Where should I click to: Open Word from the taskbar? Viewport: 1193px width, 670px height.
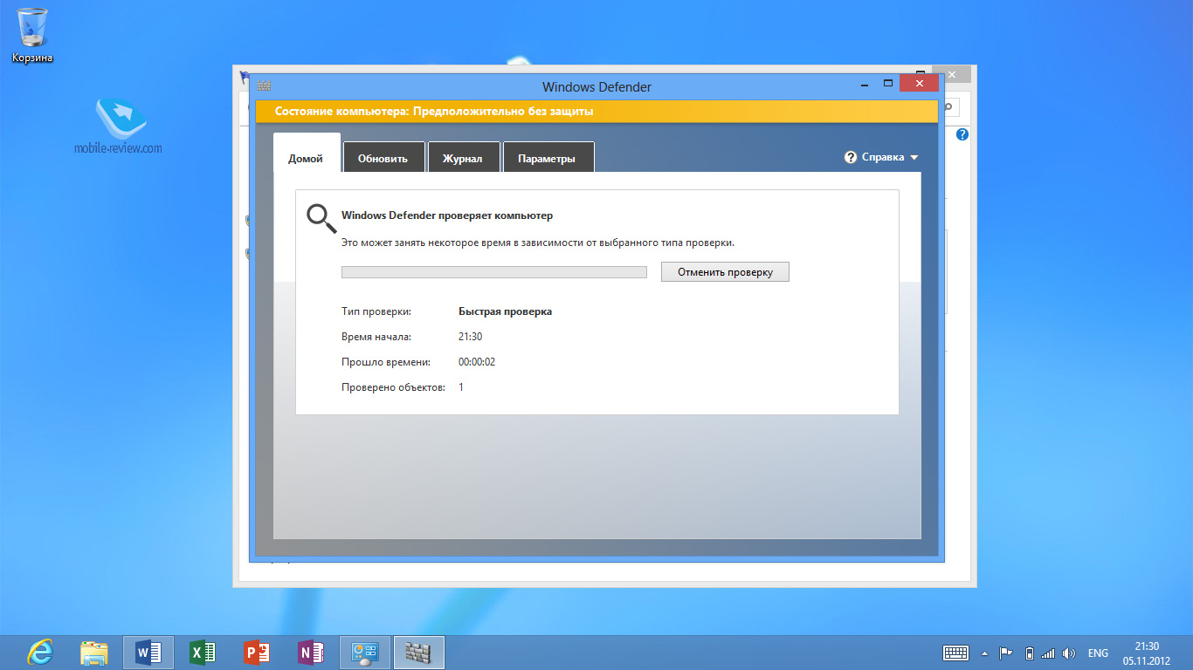(148, 653)
